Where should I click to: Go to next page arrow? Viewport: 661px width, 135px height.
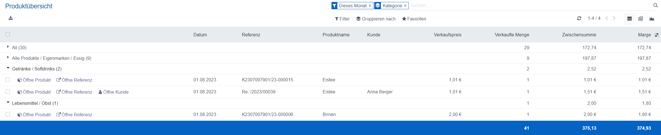(x=614, y=18)
